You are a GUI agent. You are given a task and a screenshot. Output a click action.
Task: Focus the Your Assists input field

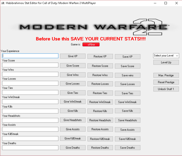pos(30,129)
